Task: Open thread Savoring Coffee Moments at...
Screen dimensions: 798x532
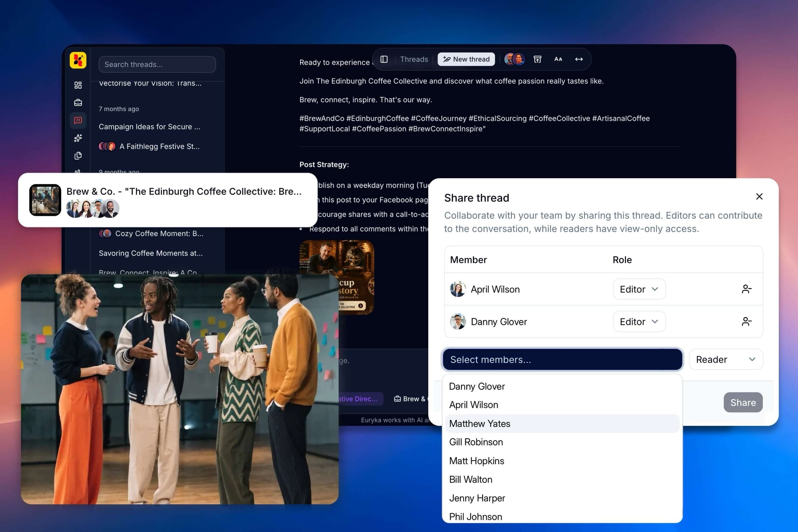Action: click(x=151, y=253)
